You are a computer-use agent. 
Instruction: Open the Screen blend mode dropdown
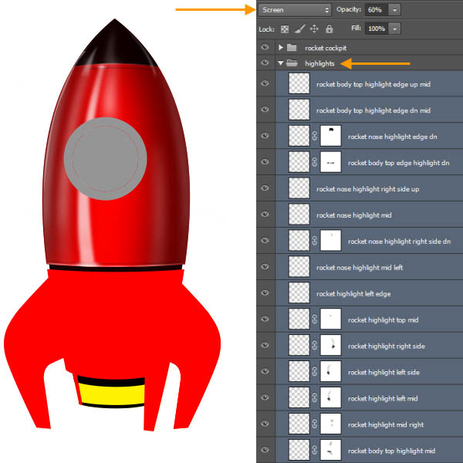295,9
